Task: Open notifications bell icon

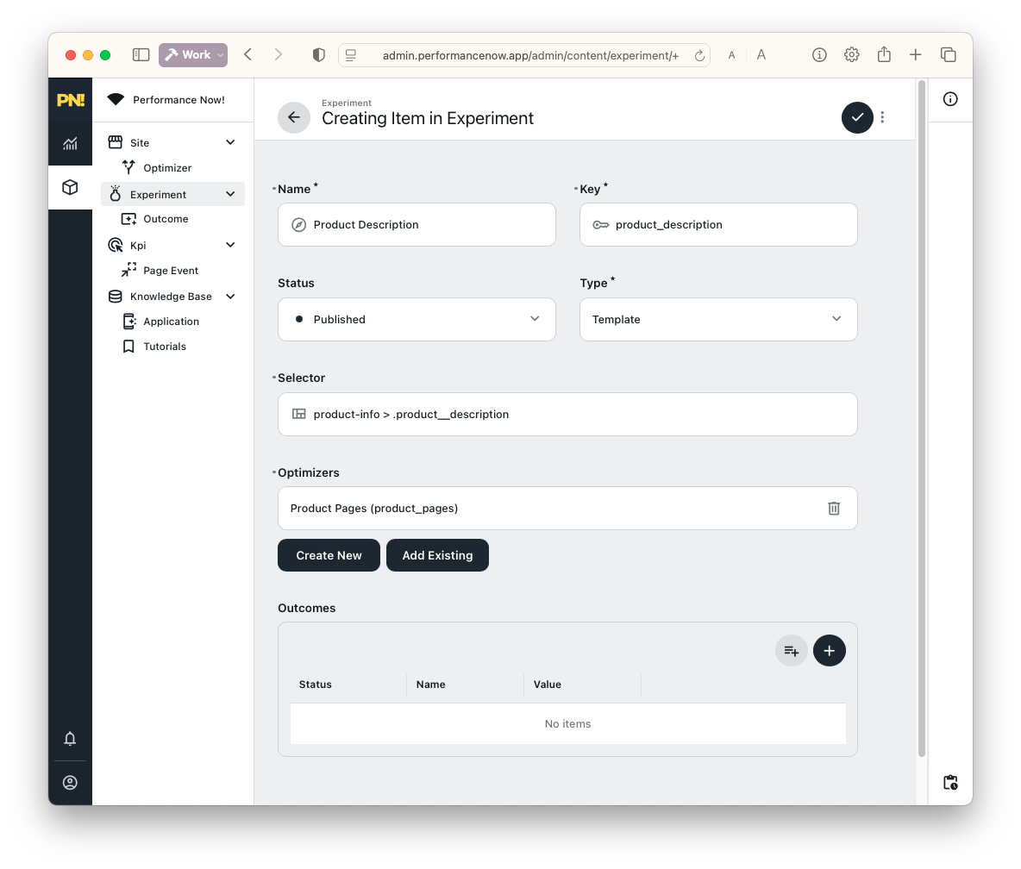Action: click(x=71, y=738)
